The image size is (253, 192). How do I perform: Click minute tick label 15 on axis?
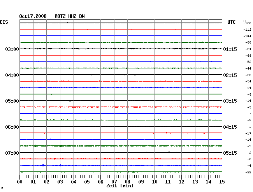(222, 182)
